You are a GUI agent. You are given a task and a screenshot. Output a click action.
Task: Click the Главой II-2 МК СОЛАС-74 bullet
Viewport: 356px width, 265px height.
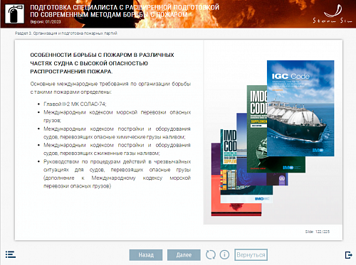[x=75, y=104]
